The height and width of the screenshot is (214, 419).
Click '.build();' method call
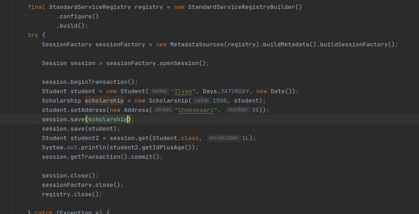coord(72,26)
